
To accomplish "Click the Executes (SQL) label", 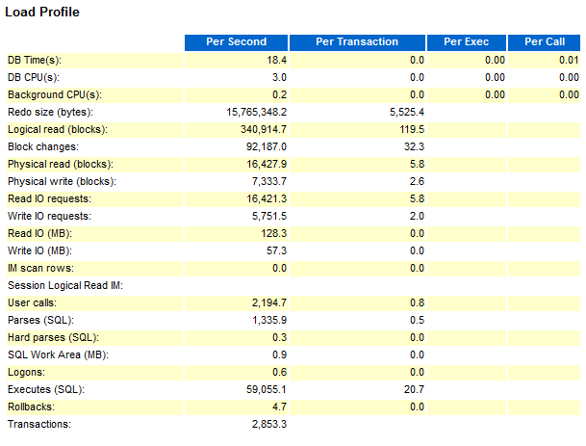I will [x=46, y=389].
